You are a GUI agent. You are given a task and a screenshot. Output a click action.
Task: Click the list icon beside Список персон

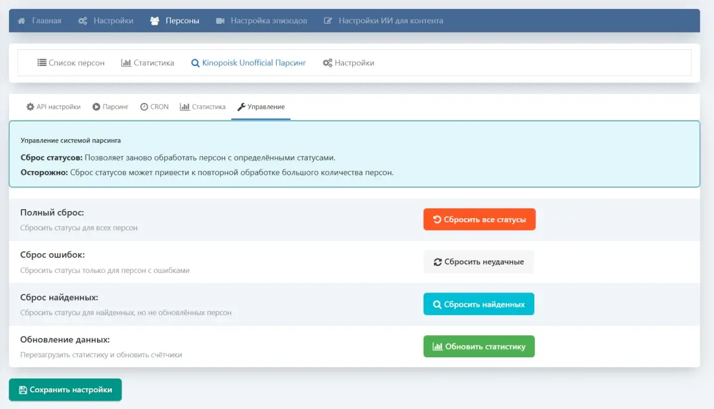(42, 63)
